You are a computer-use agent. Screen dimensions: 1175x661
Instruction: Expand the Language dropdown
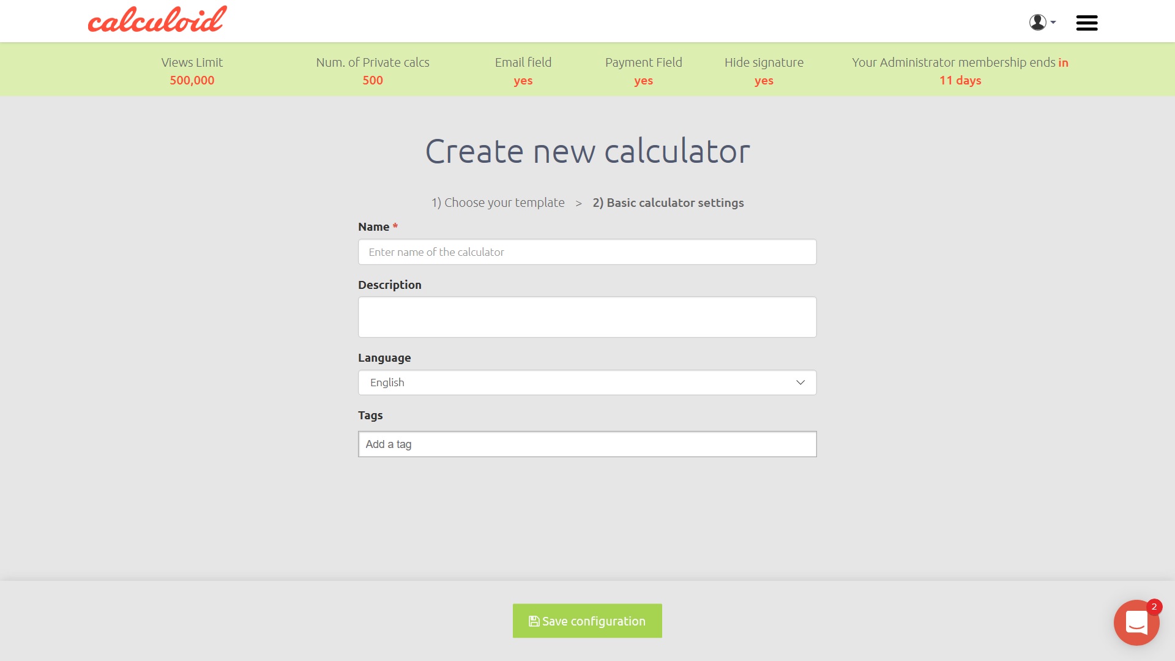[x=587, y=383]
